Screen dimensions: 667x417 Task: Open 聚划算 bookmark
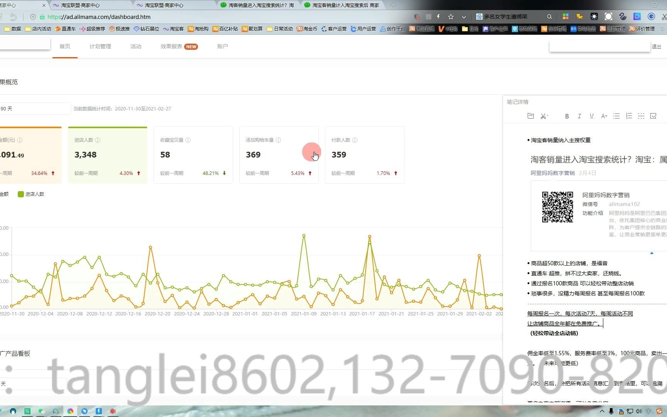click(x=252, y=29)
